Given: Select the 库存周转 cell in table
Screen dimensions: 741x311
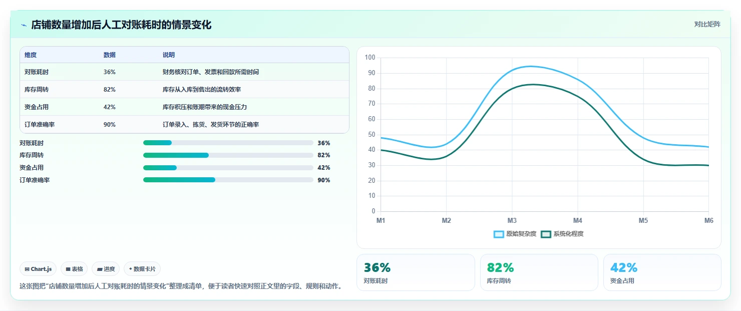Looking at the screenshot, I should (x=37, y=90).
